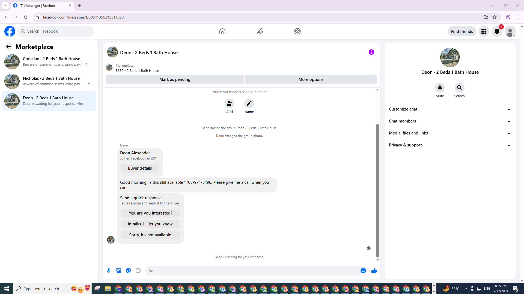The image size is (524, 294).
Task: Open the Facebook logo home link
Action: (10, 31)
